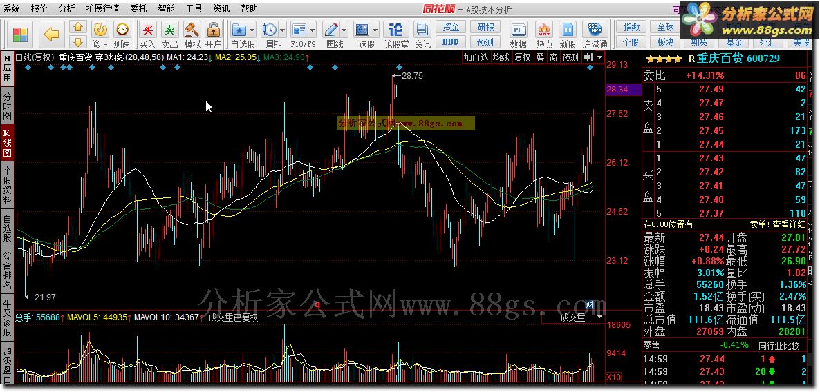This screenshot has width=820, height=392.
Task: Click the 数据 PE data icon
Action: (x=519, y=30)
